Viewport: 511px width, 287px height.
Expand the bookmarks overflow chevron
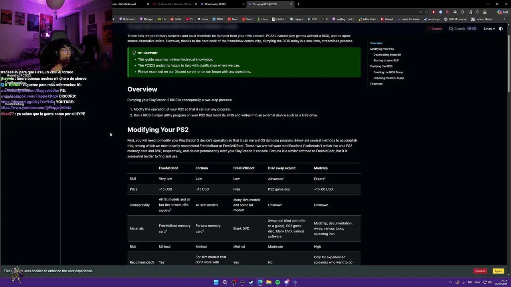click(504, 19)
